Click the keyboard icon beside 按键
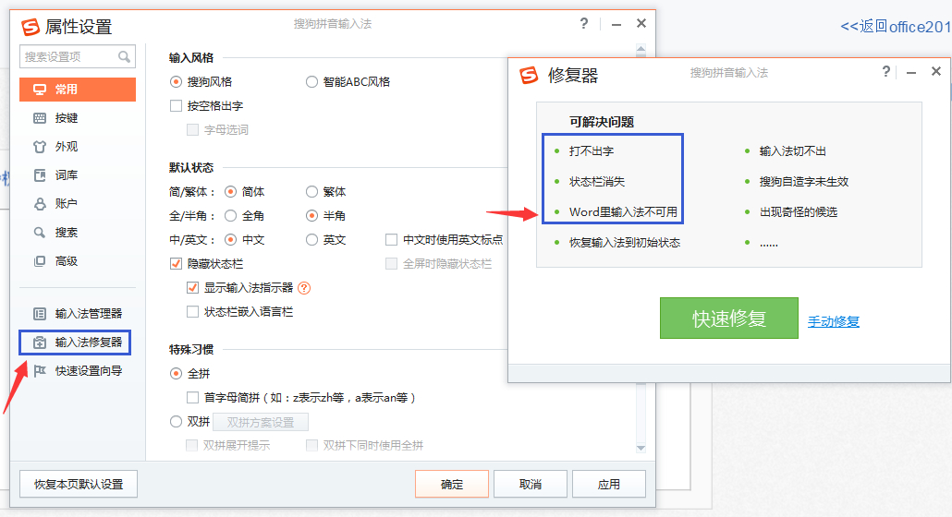Screen dimensions: 952x517 click(40, 118)
